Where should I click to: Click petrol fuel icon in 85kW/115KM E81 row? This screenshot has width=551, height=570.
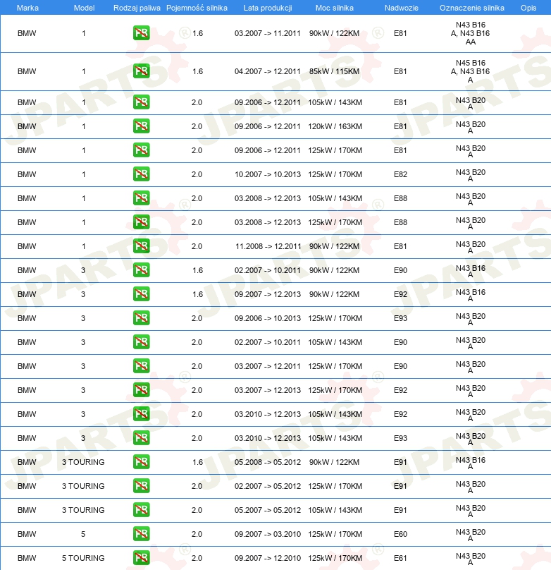141,71
